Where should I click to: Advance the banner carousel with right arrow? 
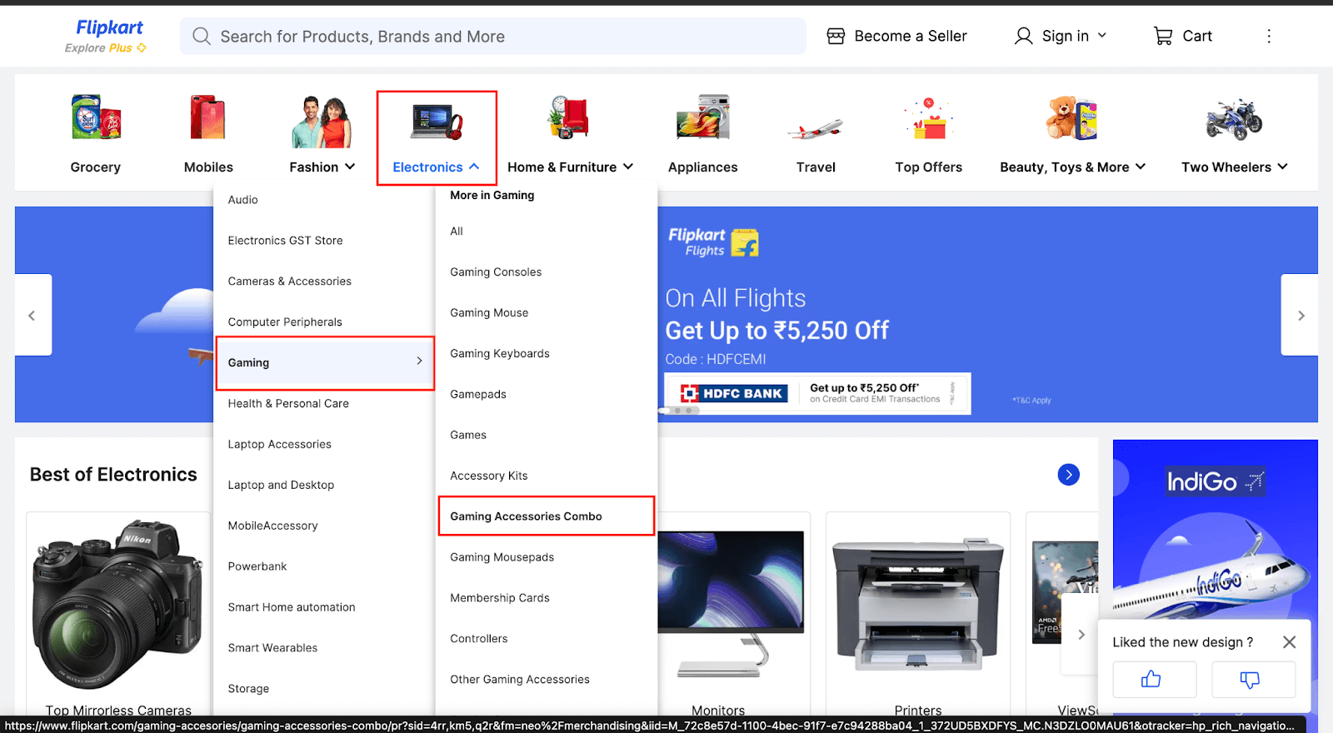coord(1300,316)
